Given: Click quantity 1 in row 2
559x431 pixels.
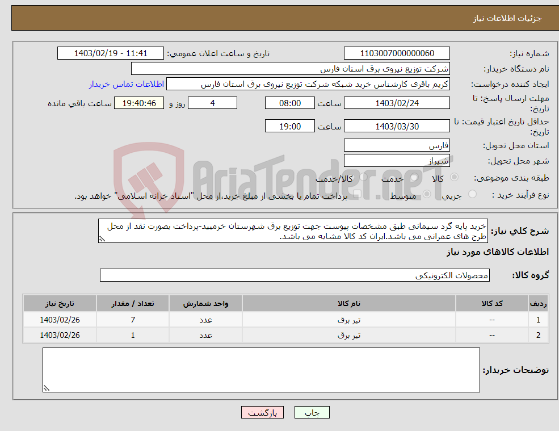Looking at the screenshot, I should (133, 335).
